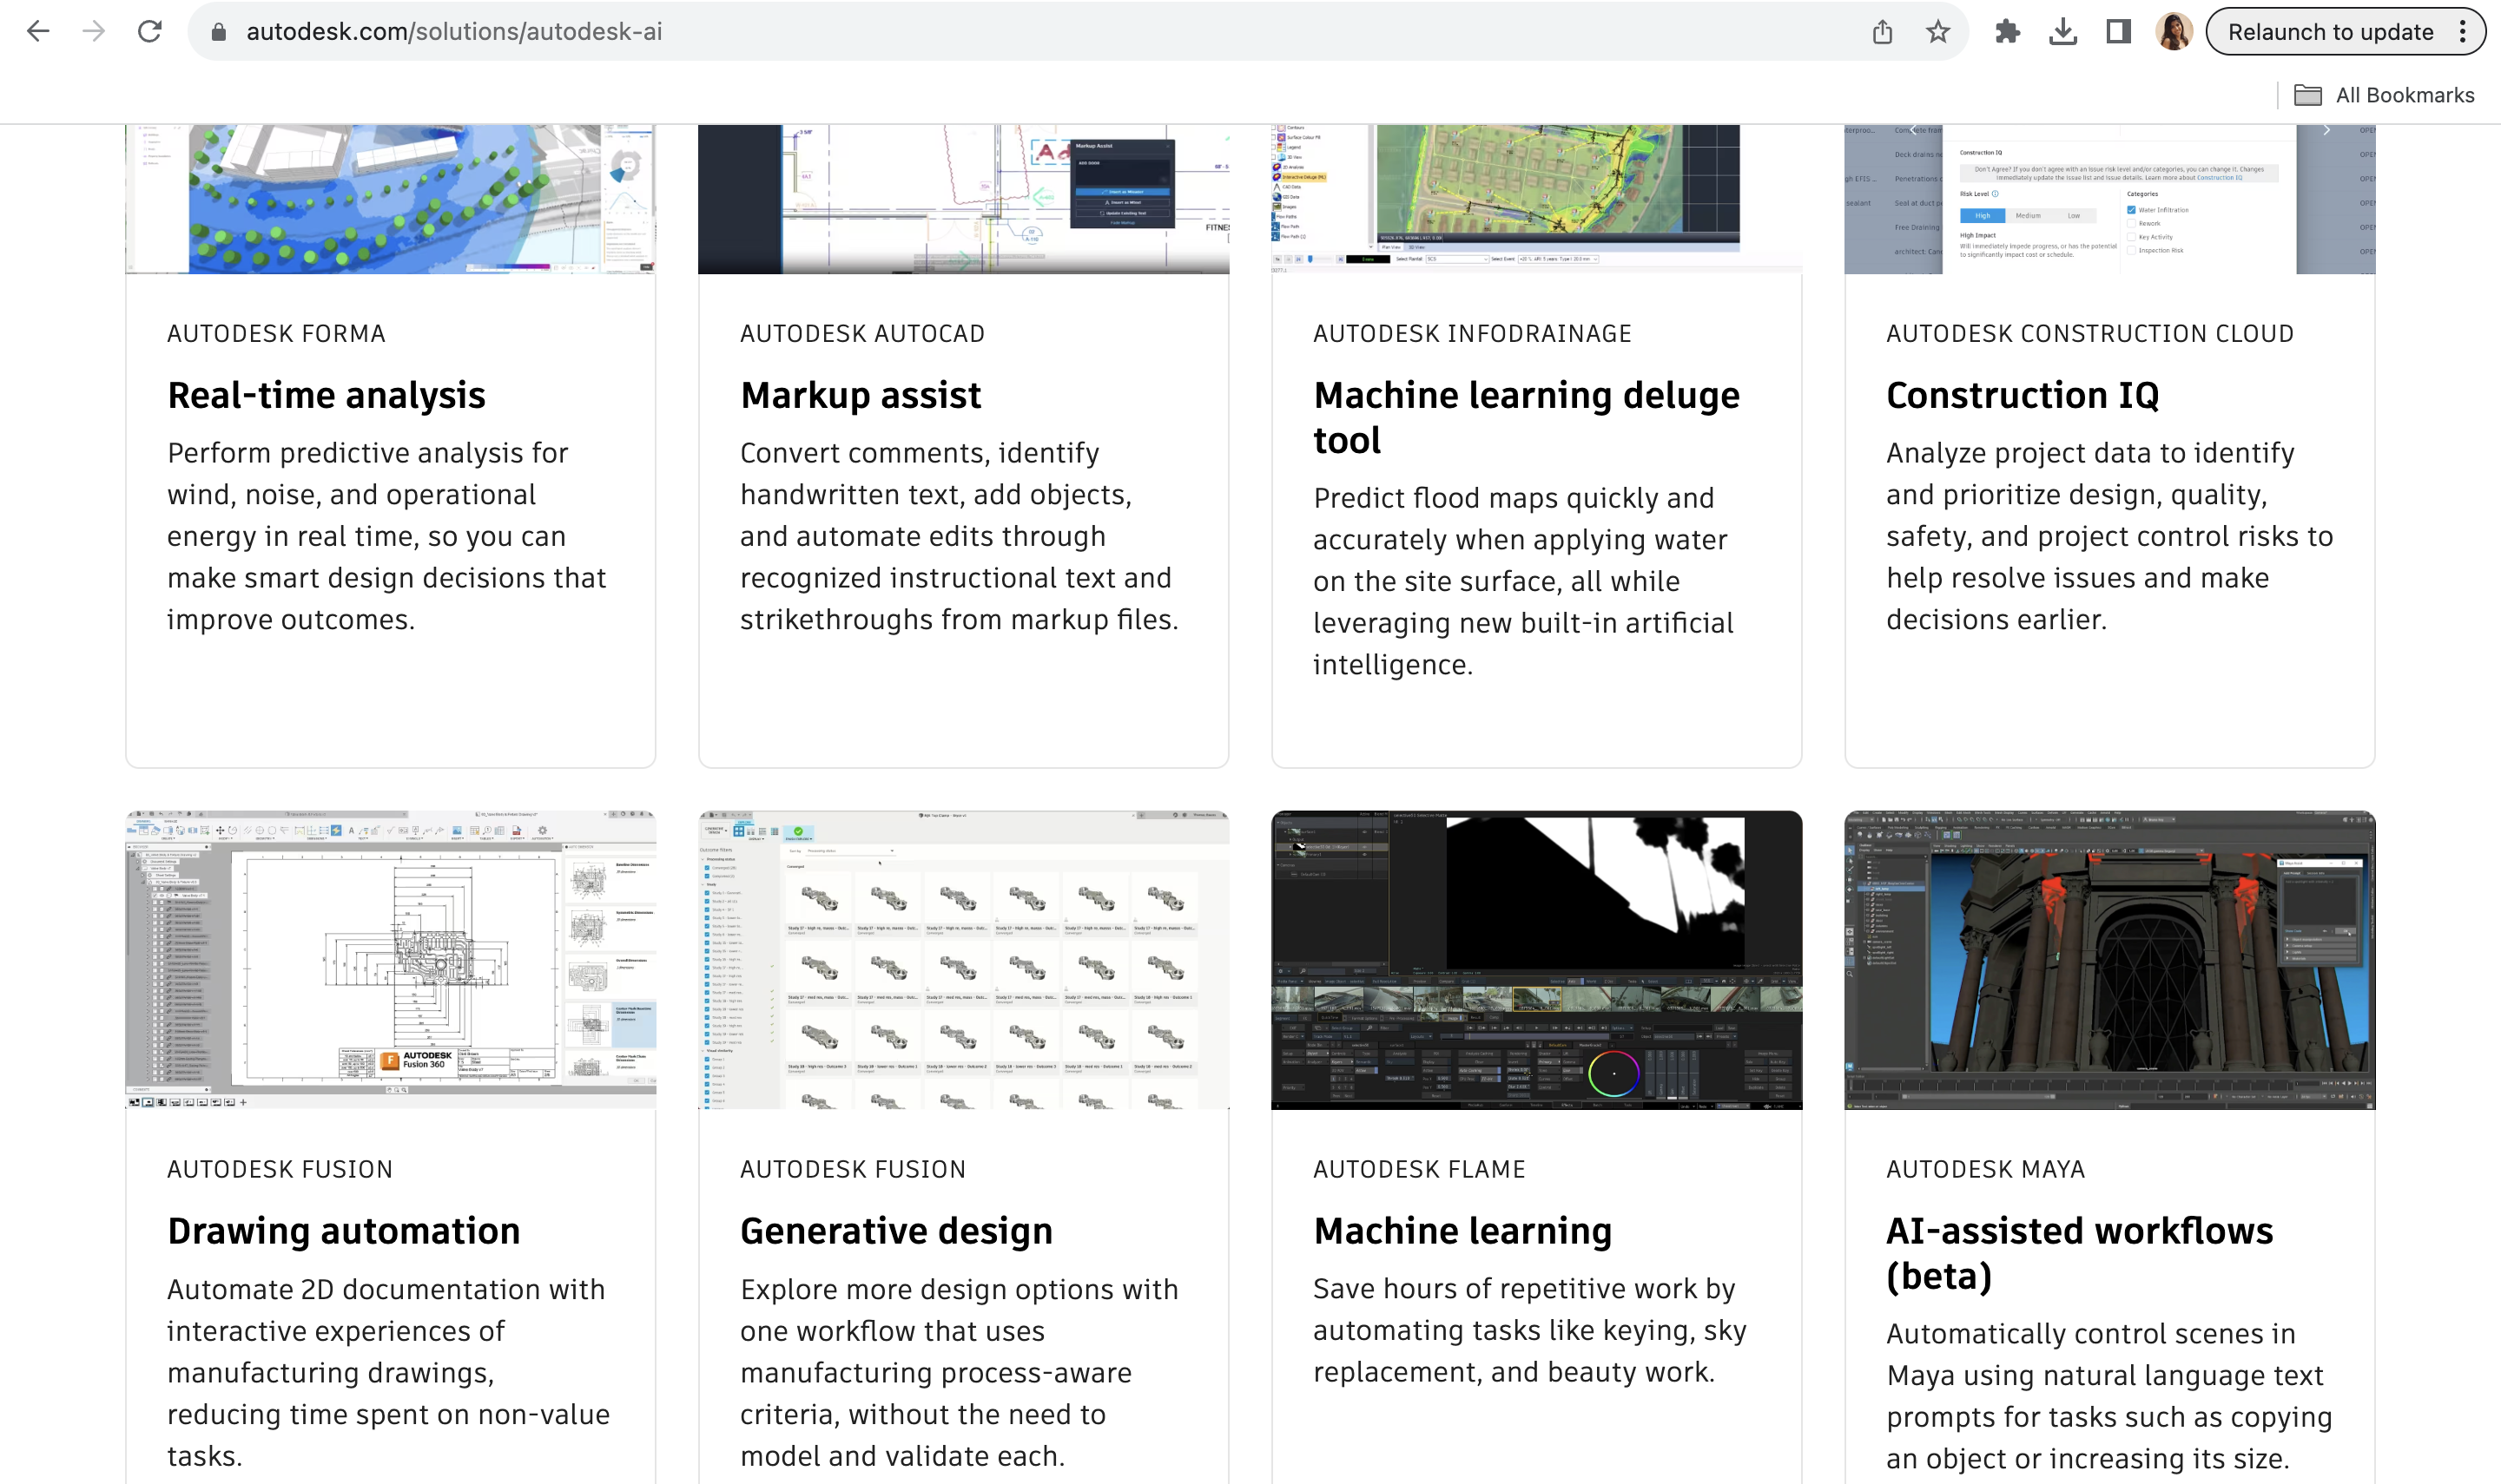Open the Fusion drawing automation thumbnail
Screen dimensions: 2501x1484
[x=390, y=960]
